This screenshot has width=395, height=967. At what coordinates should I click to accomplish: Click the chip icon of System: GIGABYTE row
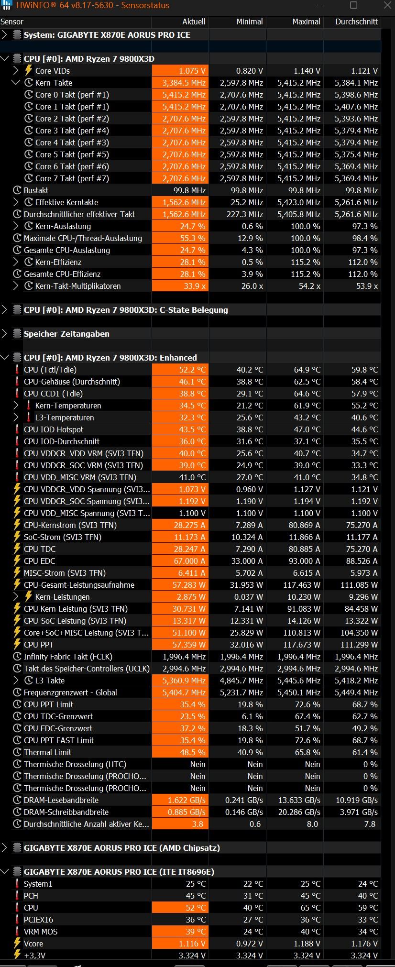[x=17, y=34]
